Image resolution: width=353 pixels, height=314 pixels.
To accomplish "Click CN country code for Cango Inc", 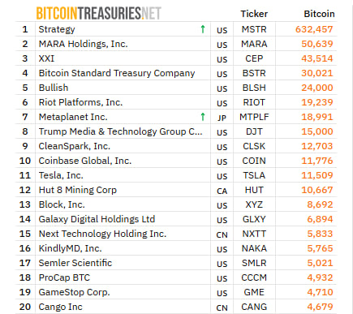I will coord(222,308).
